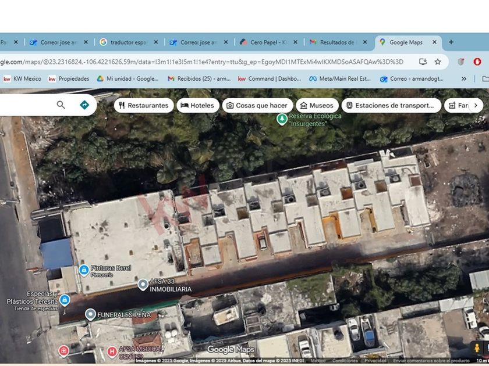Select the AFSA 33 Inmobiliaria map marker
This screenshot has height=366, width=489.
pos(143,285)
